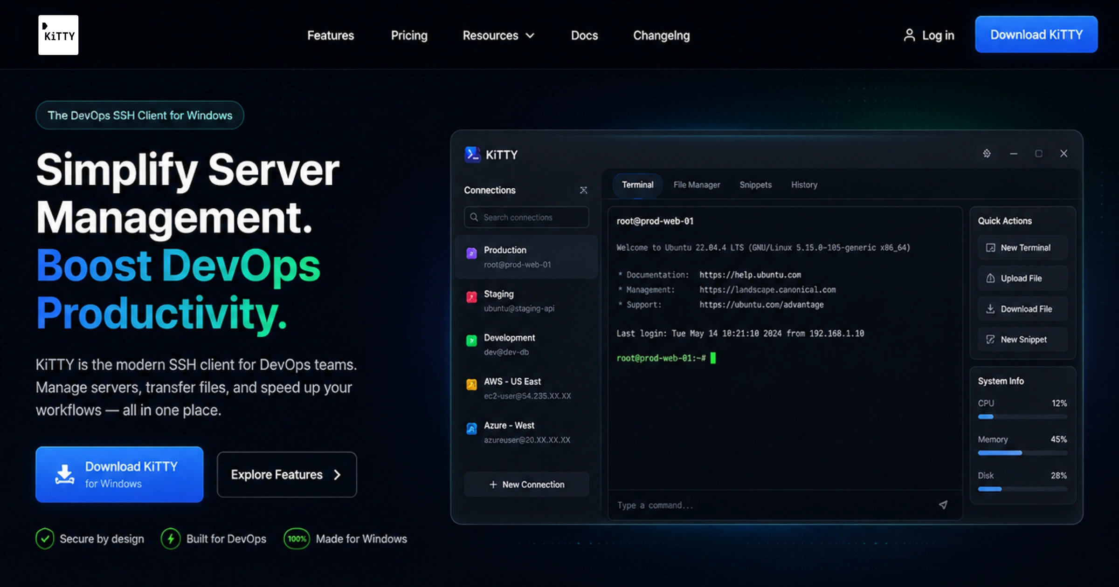Switch to the File Manager tab

pyautogui.click(x=697, y=185)
